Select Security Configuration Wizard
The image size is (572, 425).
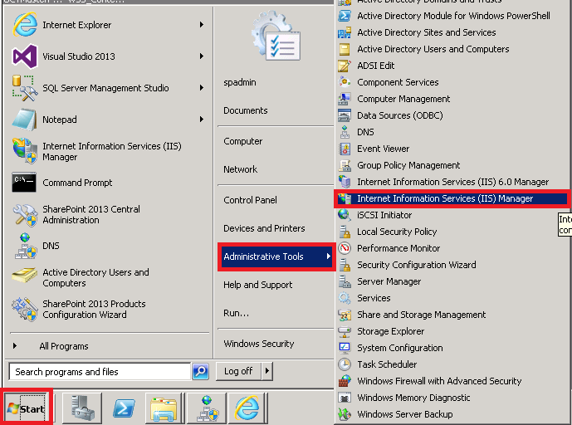click(x=416, y=265)
